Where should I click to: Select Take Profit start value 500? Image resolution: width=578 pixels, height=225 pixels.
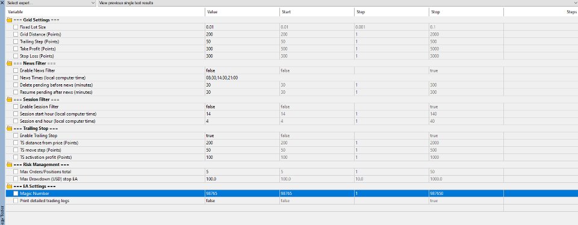285,49
